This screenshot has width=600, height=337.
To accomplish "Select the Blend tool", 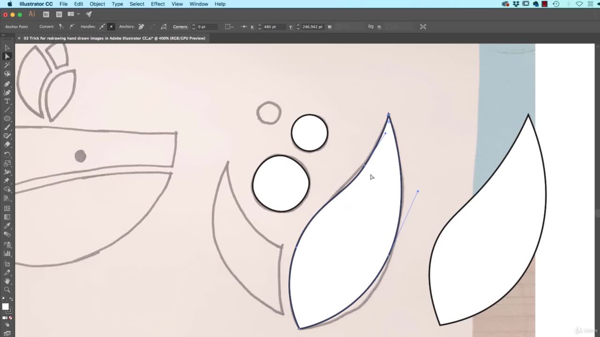I will click(7, 234).
